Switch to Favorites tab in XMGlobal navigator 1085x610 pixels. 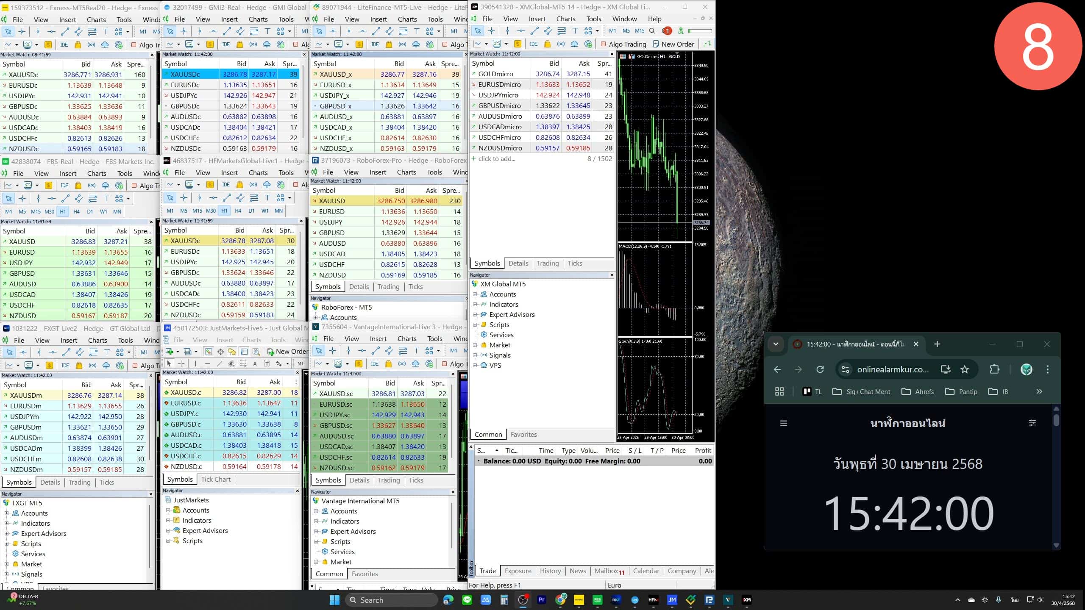point(523,435)
